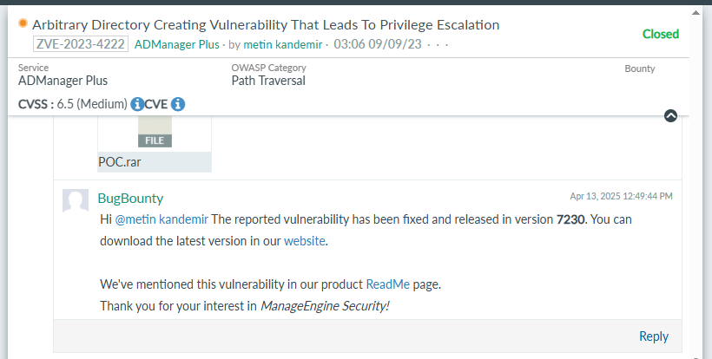Open the ADManager Plus product link
This screenshot has width=712, height=359.
(176, 43)
